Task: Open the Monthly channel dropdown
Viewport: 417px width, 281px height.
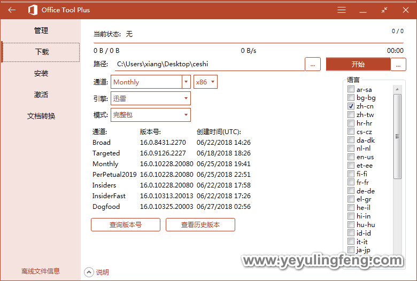Action: click(151, 82)
